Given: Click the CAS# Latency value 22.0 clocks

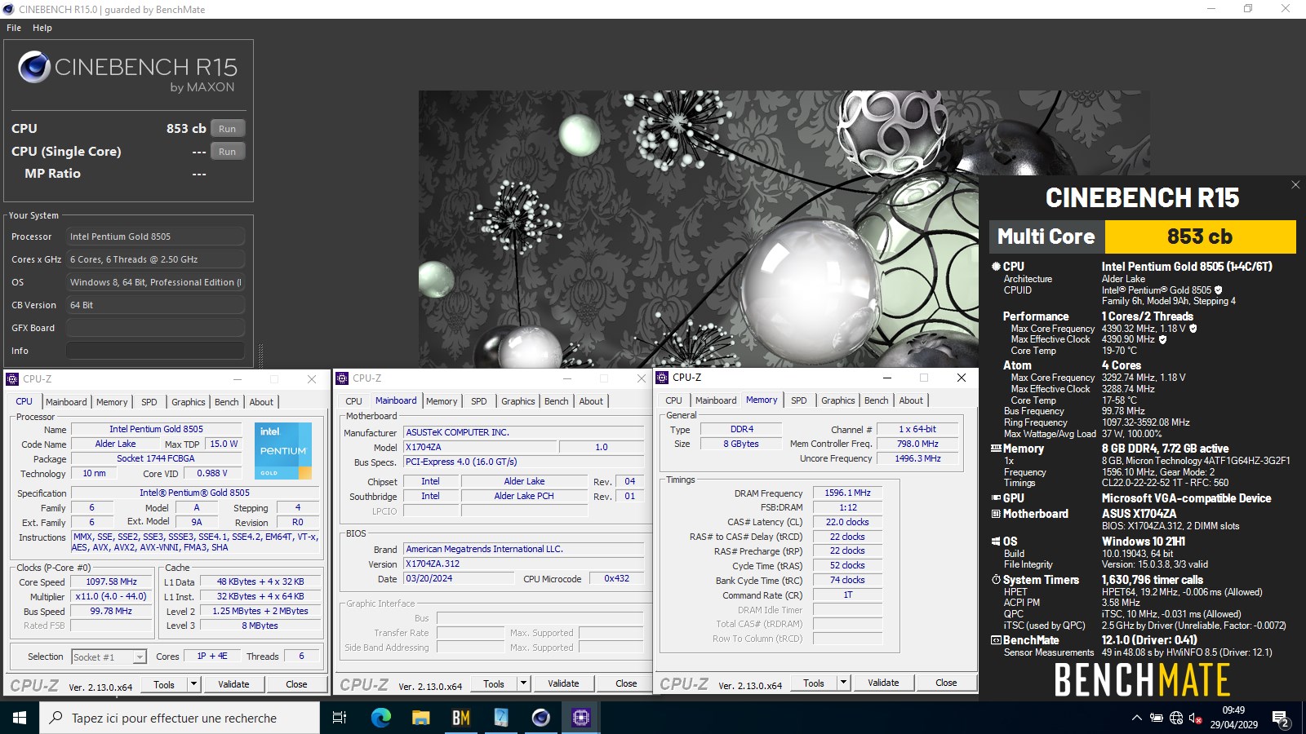Looking at the screenshot, I should 847,522.
